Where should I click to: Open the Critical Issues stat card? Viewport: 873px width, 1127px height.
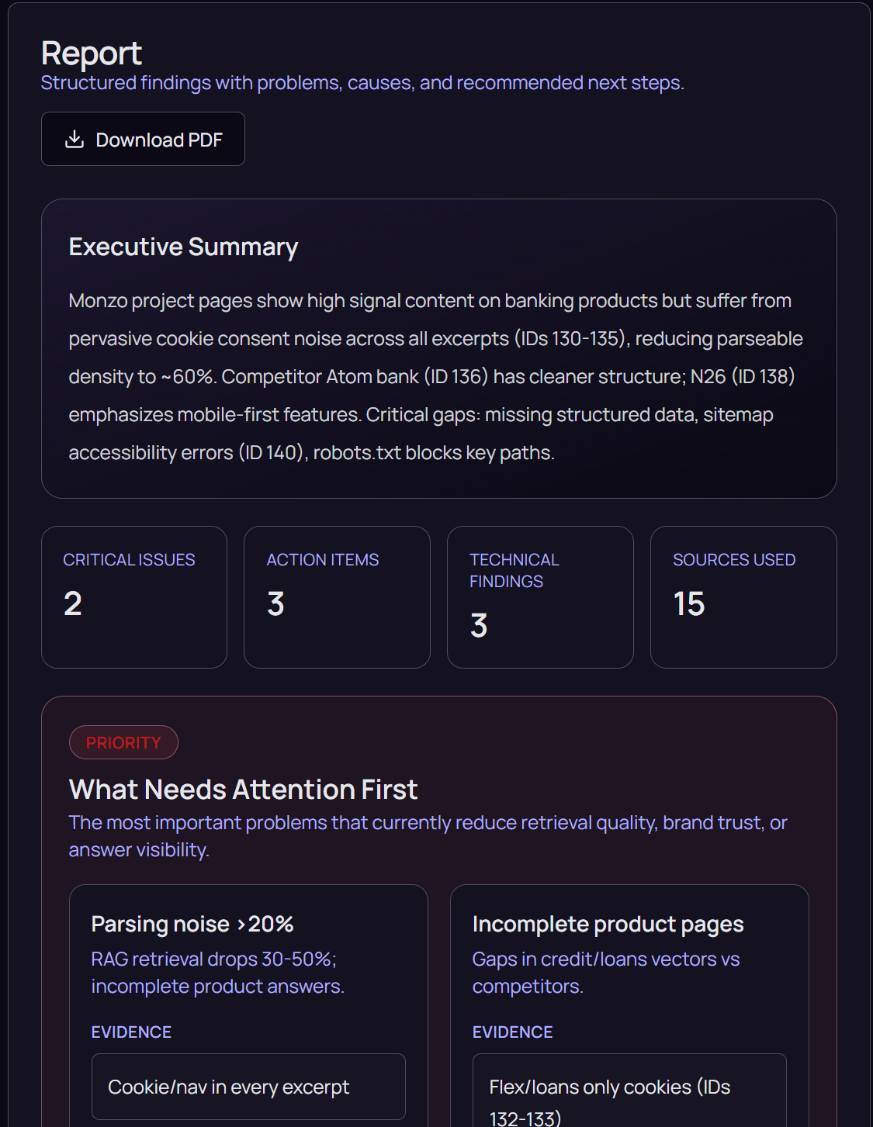click(133, 596)
